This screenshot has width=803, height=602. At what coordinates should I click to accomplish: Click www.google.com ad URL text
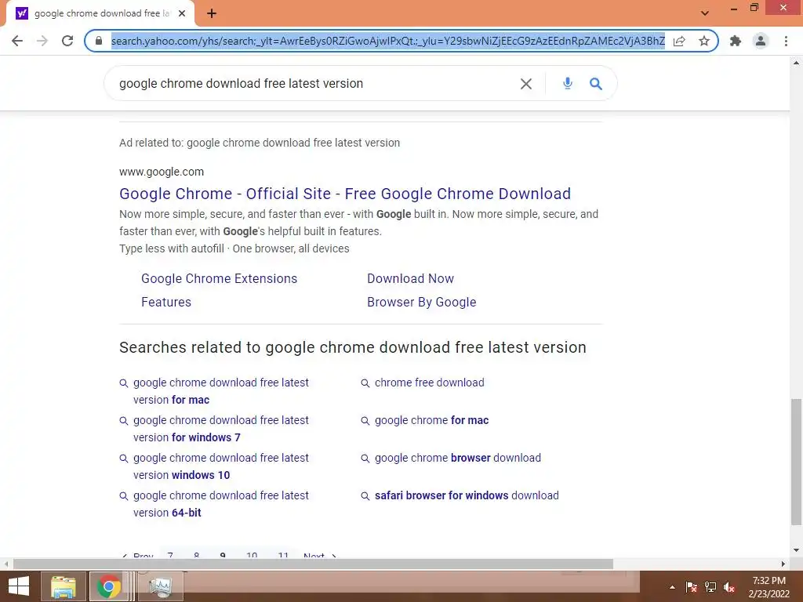[162, 172]
